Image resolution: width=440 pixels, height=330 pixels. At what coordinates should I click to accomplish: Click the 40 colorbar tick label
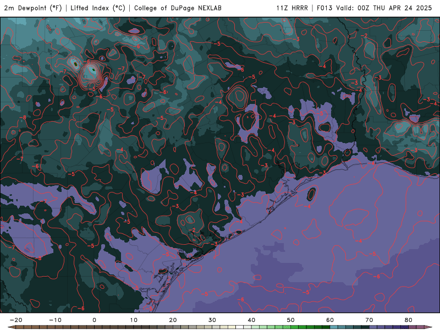click(x=251, y=320)
